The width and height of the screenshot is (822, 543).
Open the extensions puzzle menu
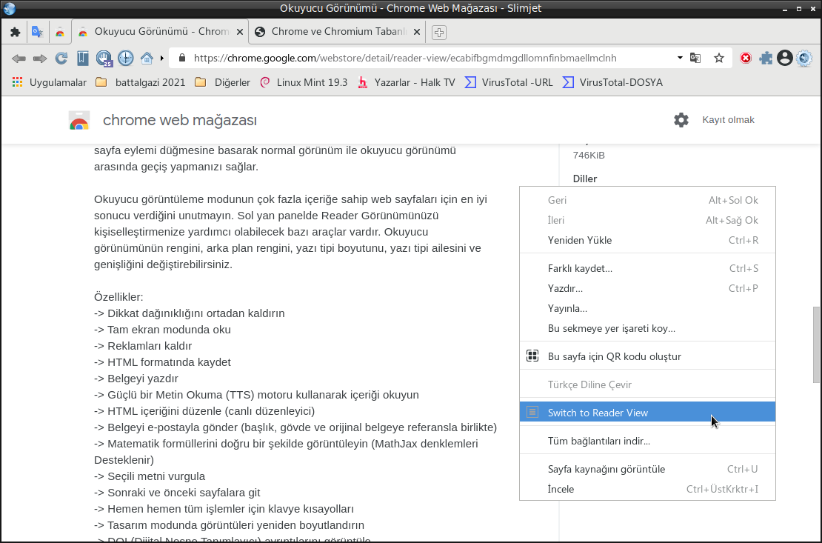coord(766,59)
